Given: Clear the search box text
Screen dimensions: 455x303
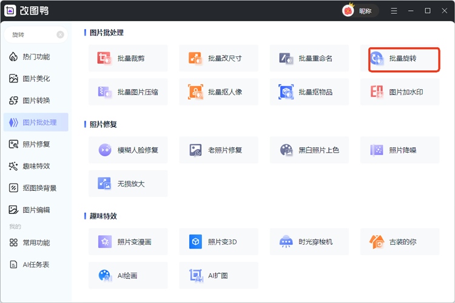Looking at the screenshot, I should pos(60,35).
